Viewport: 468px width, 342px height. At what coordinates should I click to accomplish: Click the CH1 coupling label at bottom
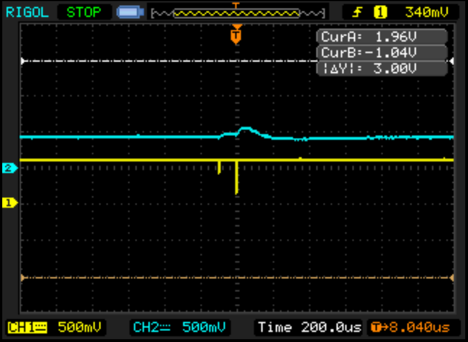(27, 328)
